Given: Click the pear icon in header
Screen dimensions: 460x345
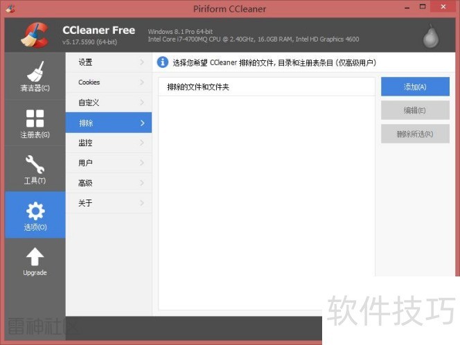Looking at the screenshot, I should (431, 36).
